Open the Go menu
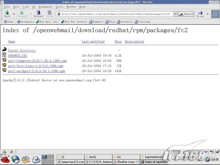The width and height of the screenshot is (220, 165). [x=34, y=7]
